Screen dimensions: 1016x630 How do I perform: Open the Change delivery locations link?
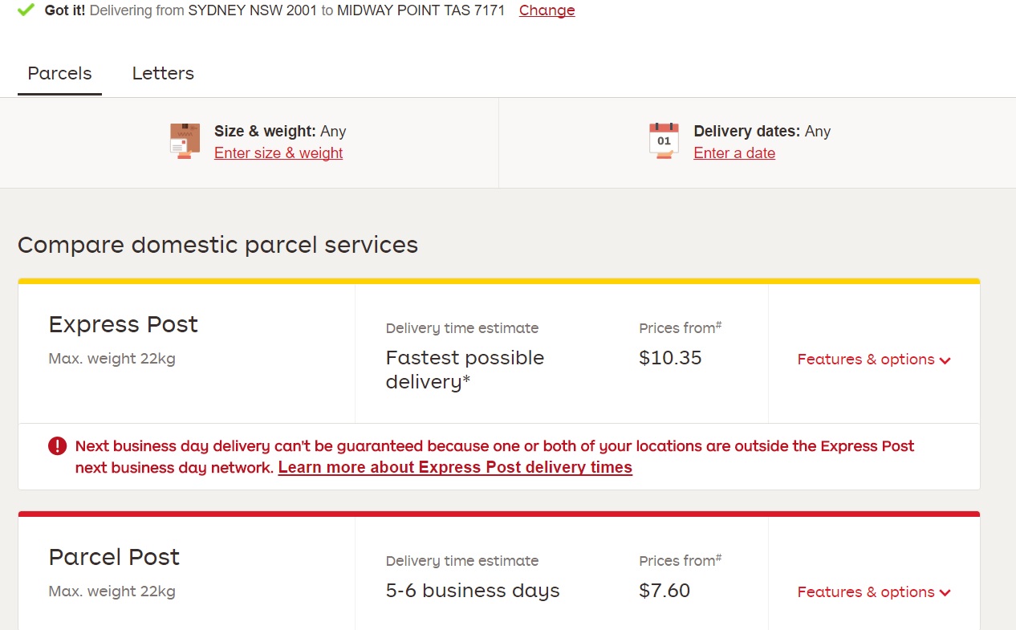(547, 10)
